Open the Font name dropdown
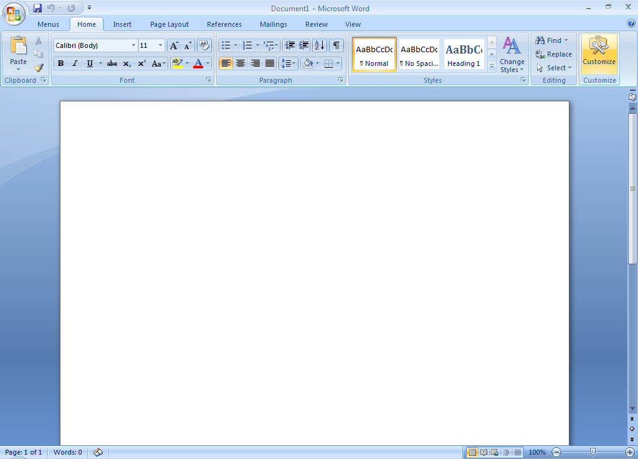The width and height of the screenshot is (638, 459). point(133,45)
